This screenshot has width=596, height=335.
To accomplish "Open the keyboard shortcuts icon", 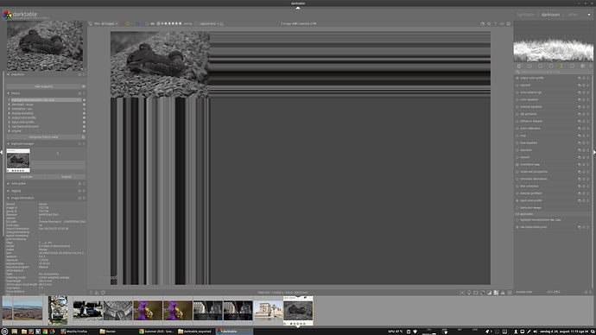I will [502, 23].
